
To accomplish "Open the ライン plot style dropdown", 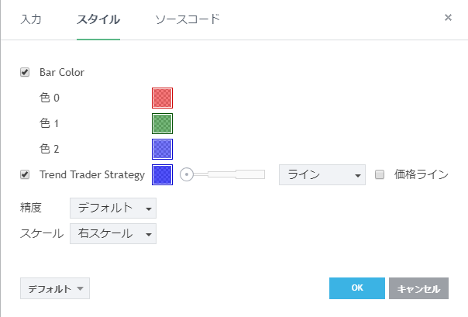I will click(322, 175).
